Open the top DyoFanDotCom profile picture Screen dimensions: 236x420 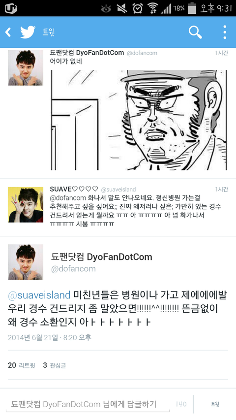(26, 68)
